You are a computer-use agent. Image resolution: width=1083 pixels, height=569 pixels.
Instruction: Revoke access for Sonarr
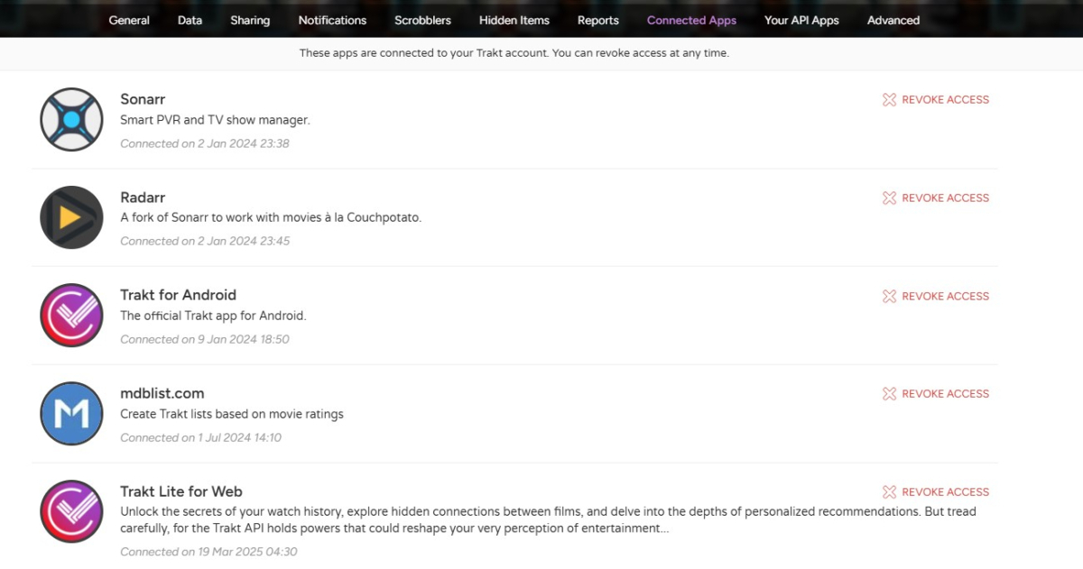[936, 100]
